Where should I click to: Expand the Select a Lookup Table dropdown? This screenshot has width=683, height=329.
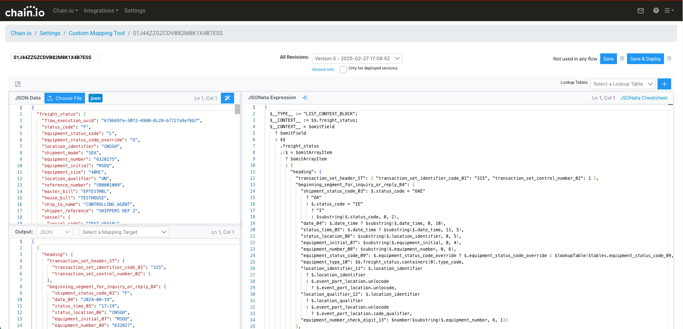click(x=622, y=84)
